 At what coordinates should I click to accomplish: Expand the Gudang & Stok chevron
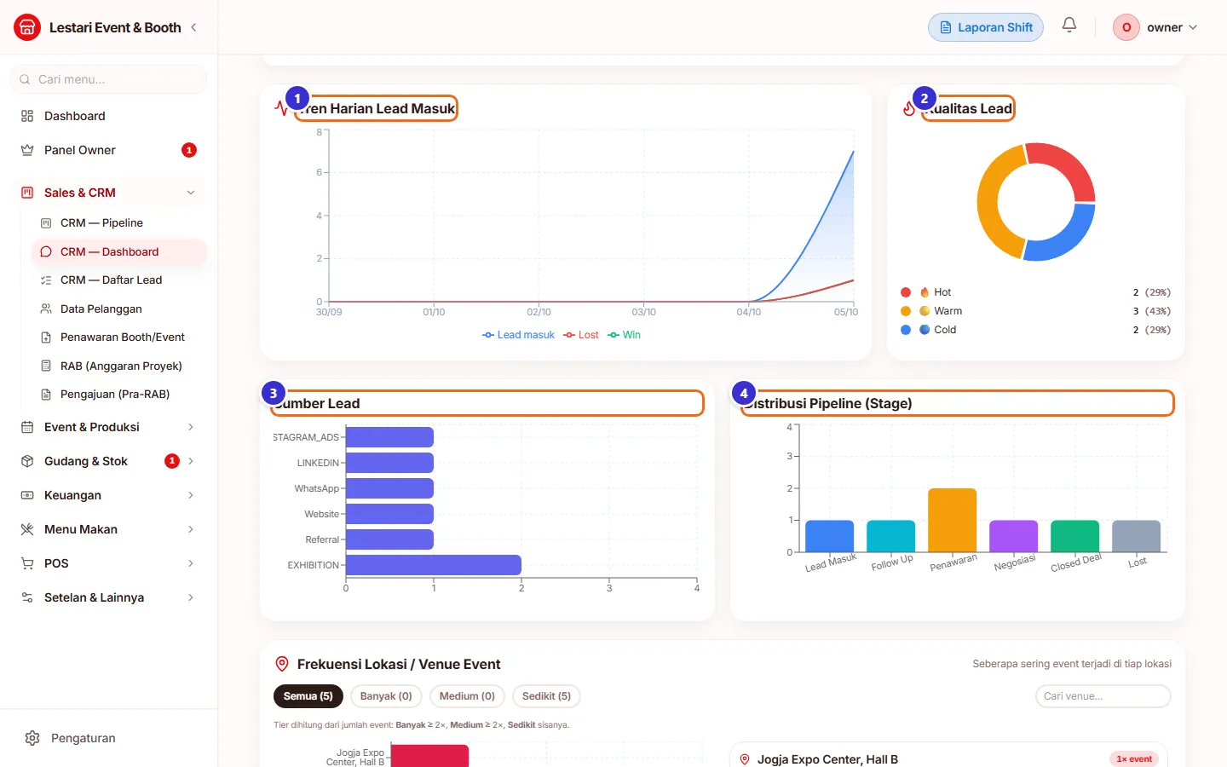pyautogui.click(x=191, y=461)
